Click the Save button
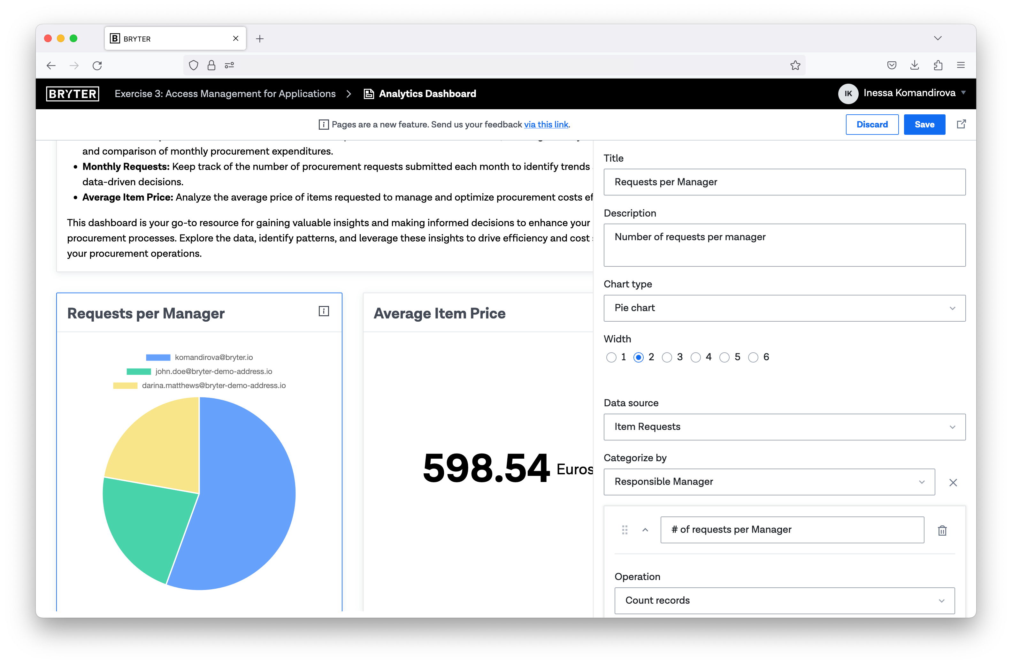Image resolution: width=1012 pixels, height=665 pixels. 924,125
